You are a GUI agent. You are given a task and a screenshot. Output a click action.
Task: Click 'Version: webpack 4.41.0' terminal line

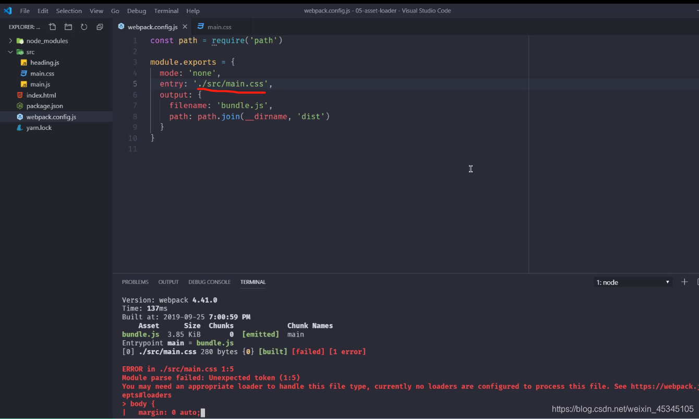pyautogui.click(x=170, y=300)
